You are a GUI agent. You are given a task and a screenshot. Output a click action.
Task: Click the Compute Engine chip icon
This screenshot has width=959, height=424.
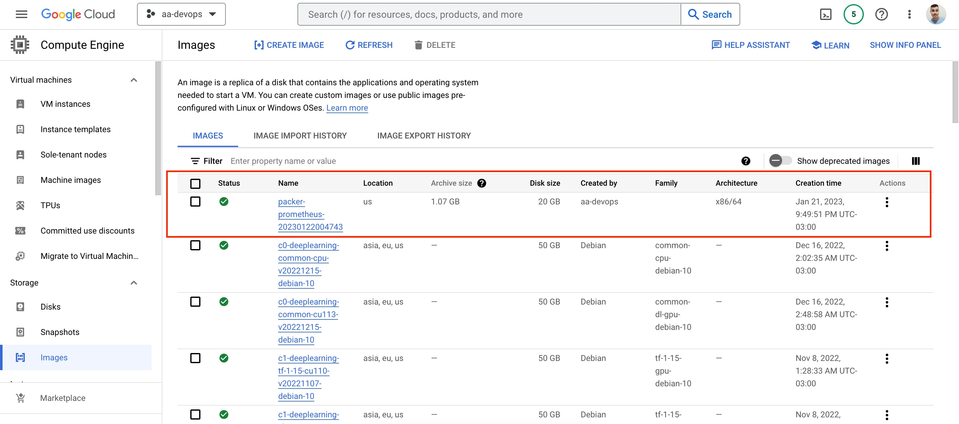pyautogui.click(x=20, y=45)
